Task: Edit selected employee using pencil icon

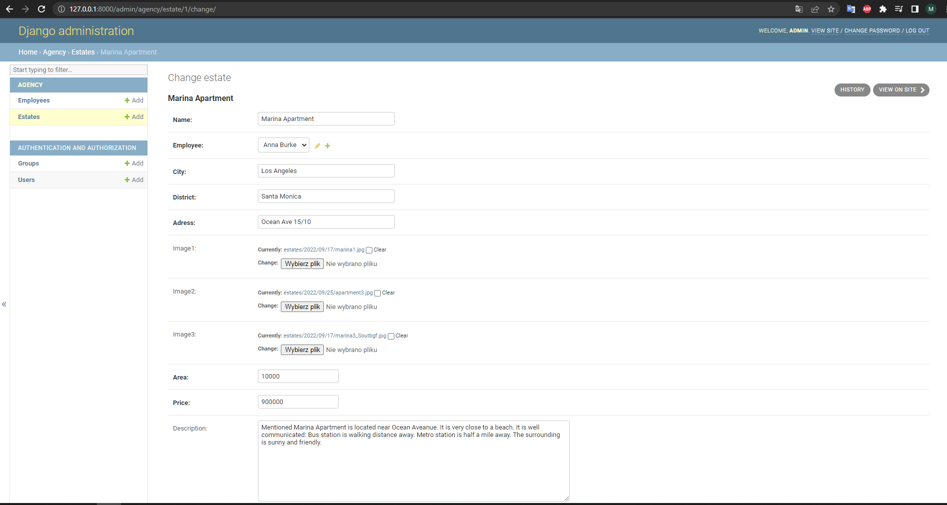Action: [x=318, y=145]
